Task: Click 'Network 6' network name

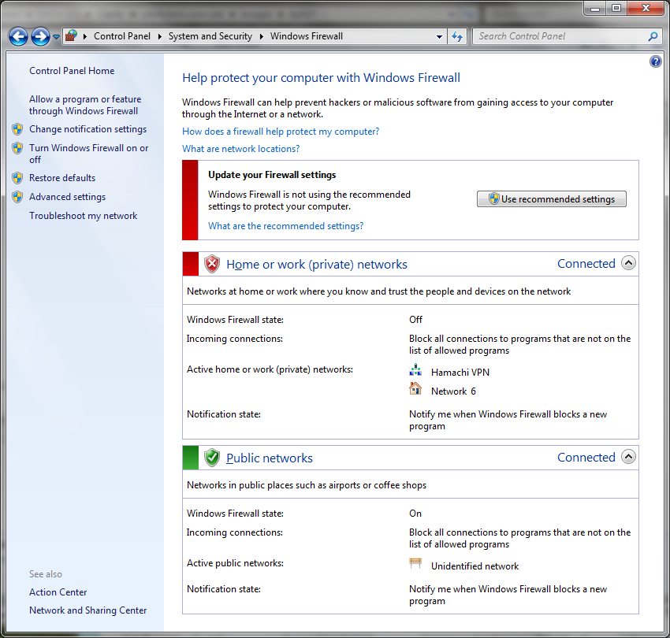Action: 453,391
